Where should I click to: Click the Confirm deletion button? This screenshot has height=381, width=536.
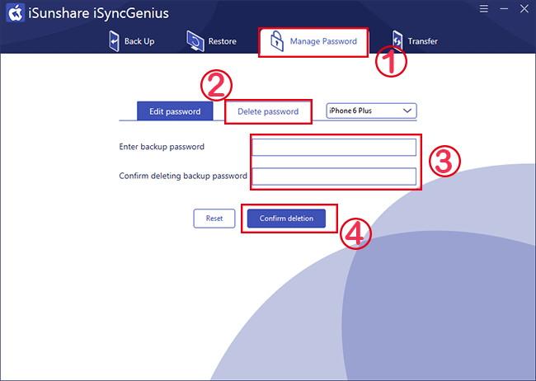[x=286, y=219]
